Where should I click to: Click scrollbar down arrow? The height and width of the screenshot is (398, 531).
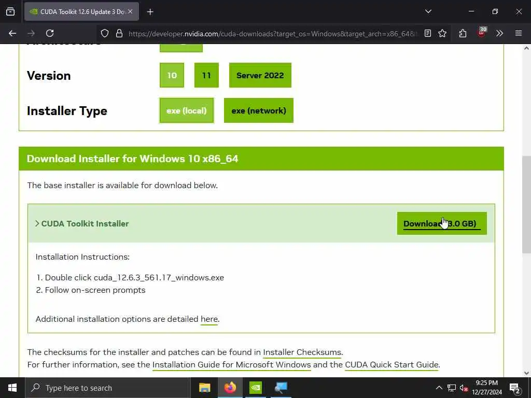coord(526,373)
